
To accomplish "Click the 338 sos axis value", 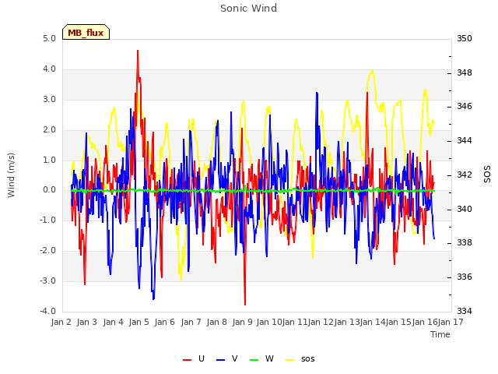I will (x=465, y=243).
